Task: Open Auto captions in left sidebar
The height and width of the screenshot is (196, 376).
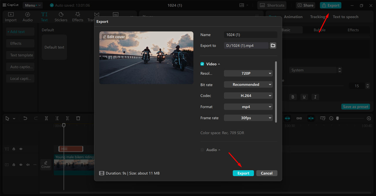Action: pos(20,67)
